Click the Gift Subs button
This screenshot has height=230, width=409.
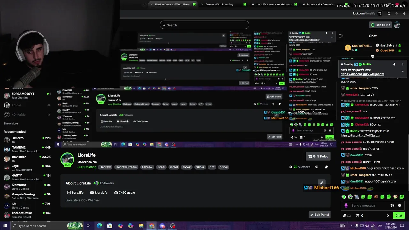click(318, 156)
